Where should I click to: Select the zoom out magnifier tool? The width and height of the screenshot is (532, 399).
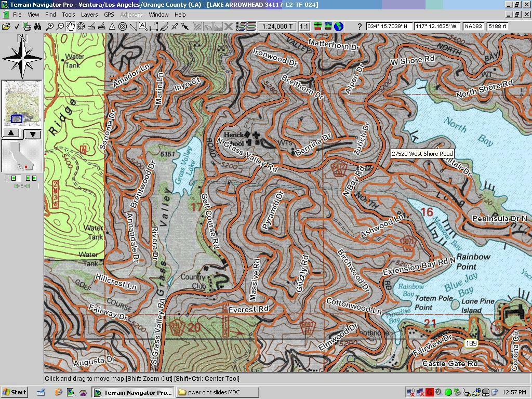pyautogui.click(x=60, y=26)
